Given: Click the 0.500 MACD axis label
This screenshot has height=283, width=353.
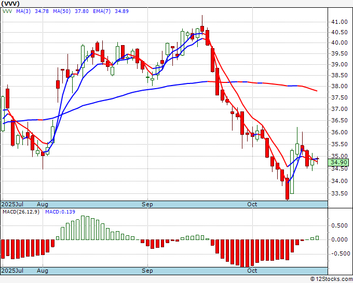Looking at the screenshot, I should 341,225.
